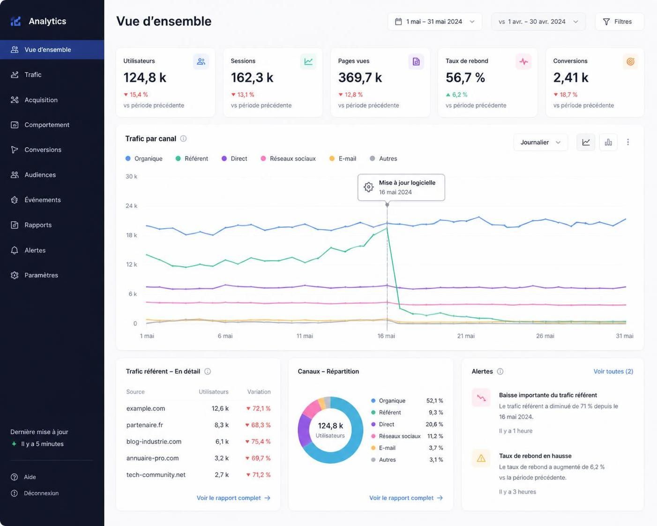657x526 pixels.
Task: Click info icon beside Alertes title
Action: [500, 371]
